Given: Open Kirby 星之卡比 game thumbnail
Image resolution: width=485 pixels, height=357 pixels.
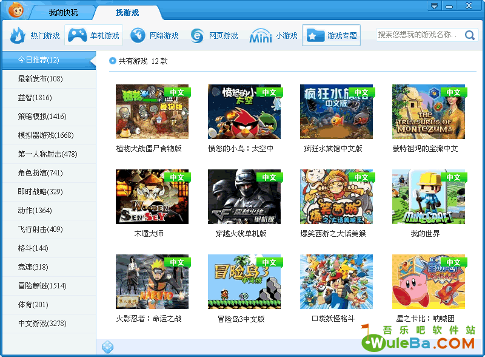Looking at the screenshot, I should [x=429, y=282].
